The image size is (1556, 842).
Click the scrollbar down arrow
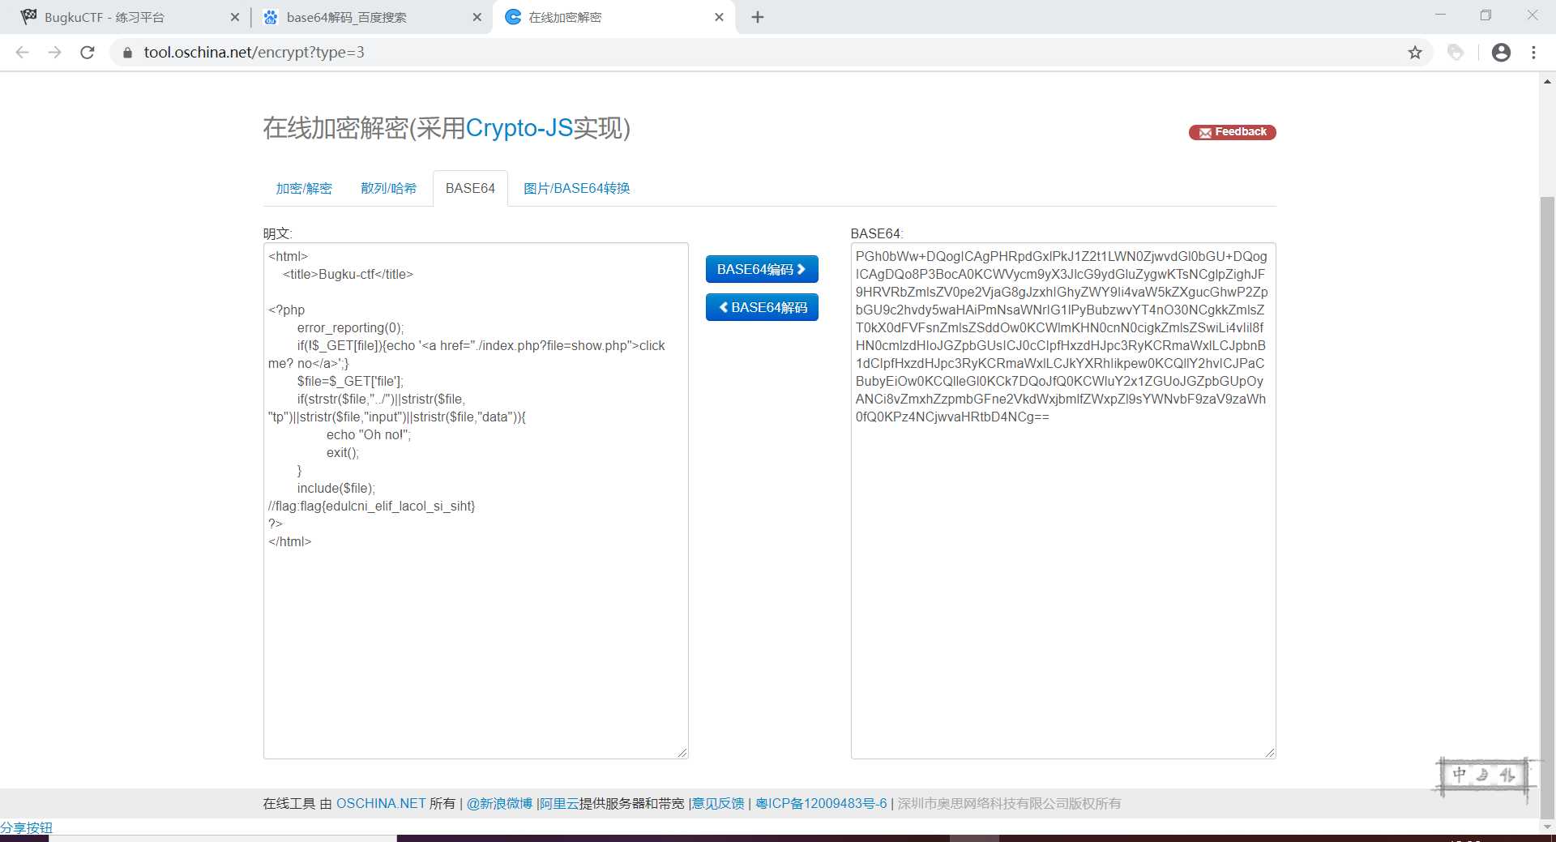(1547, 827)
